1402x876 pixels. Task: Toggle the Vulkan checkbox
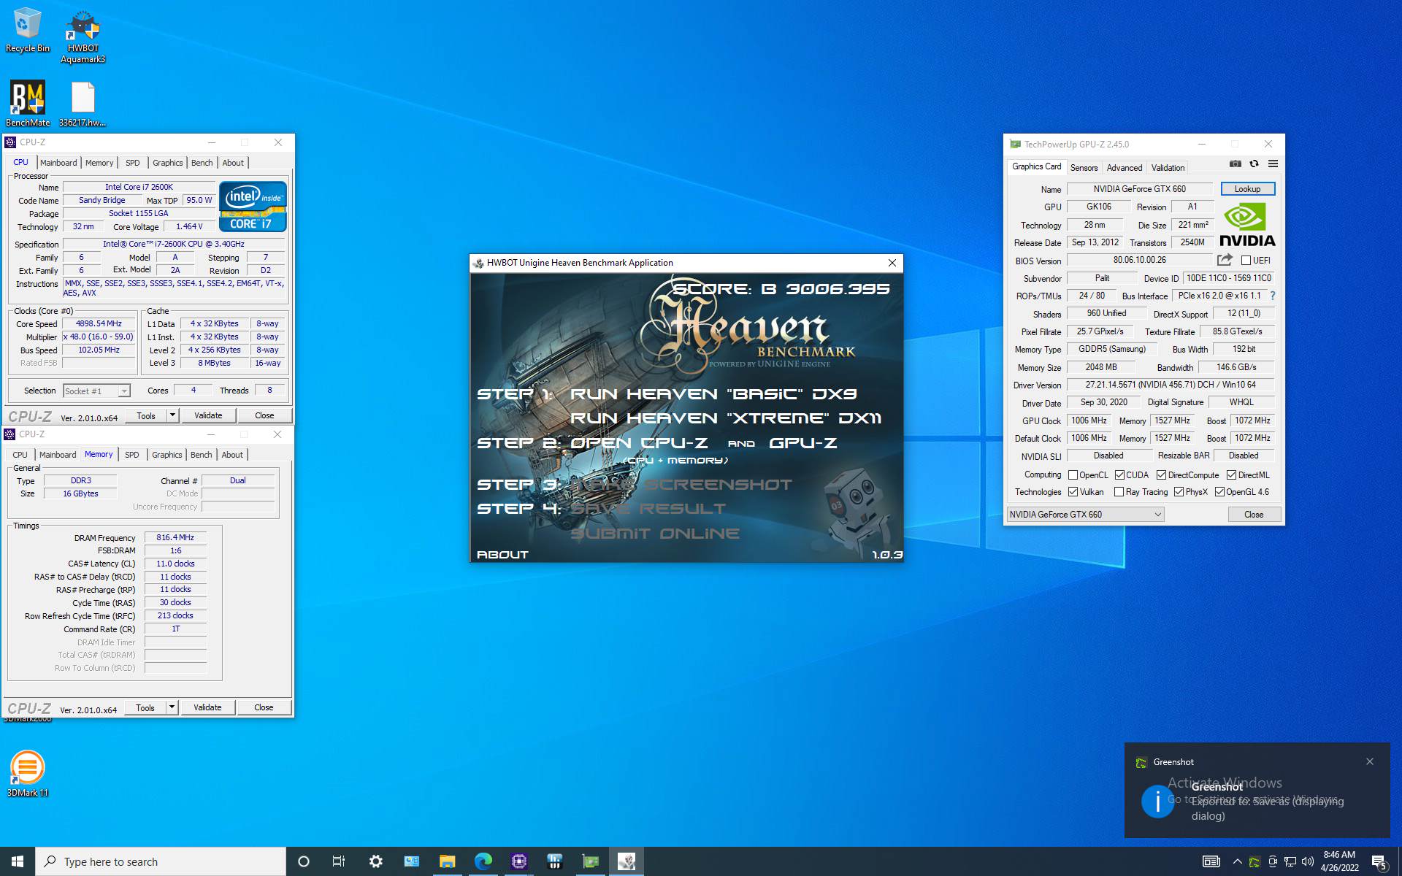(x=1073, y=492)
